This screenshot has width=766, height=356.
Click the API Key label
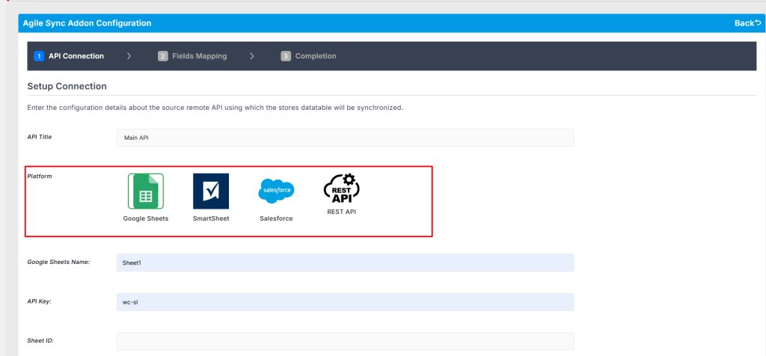pos(40,301)
